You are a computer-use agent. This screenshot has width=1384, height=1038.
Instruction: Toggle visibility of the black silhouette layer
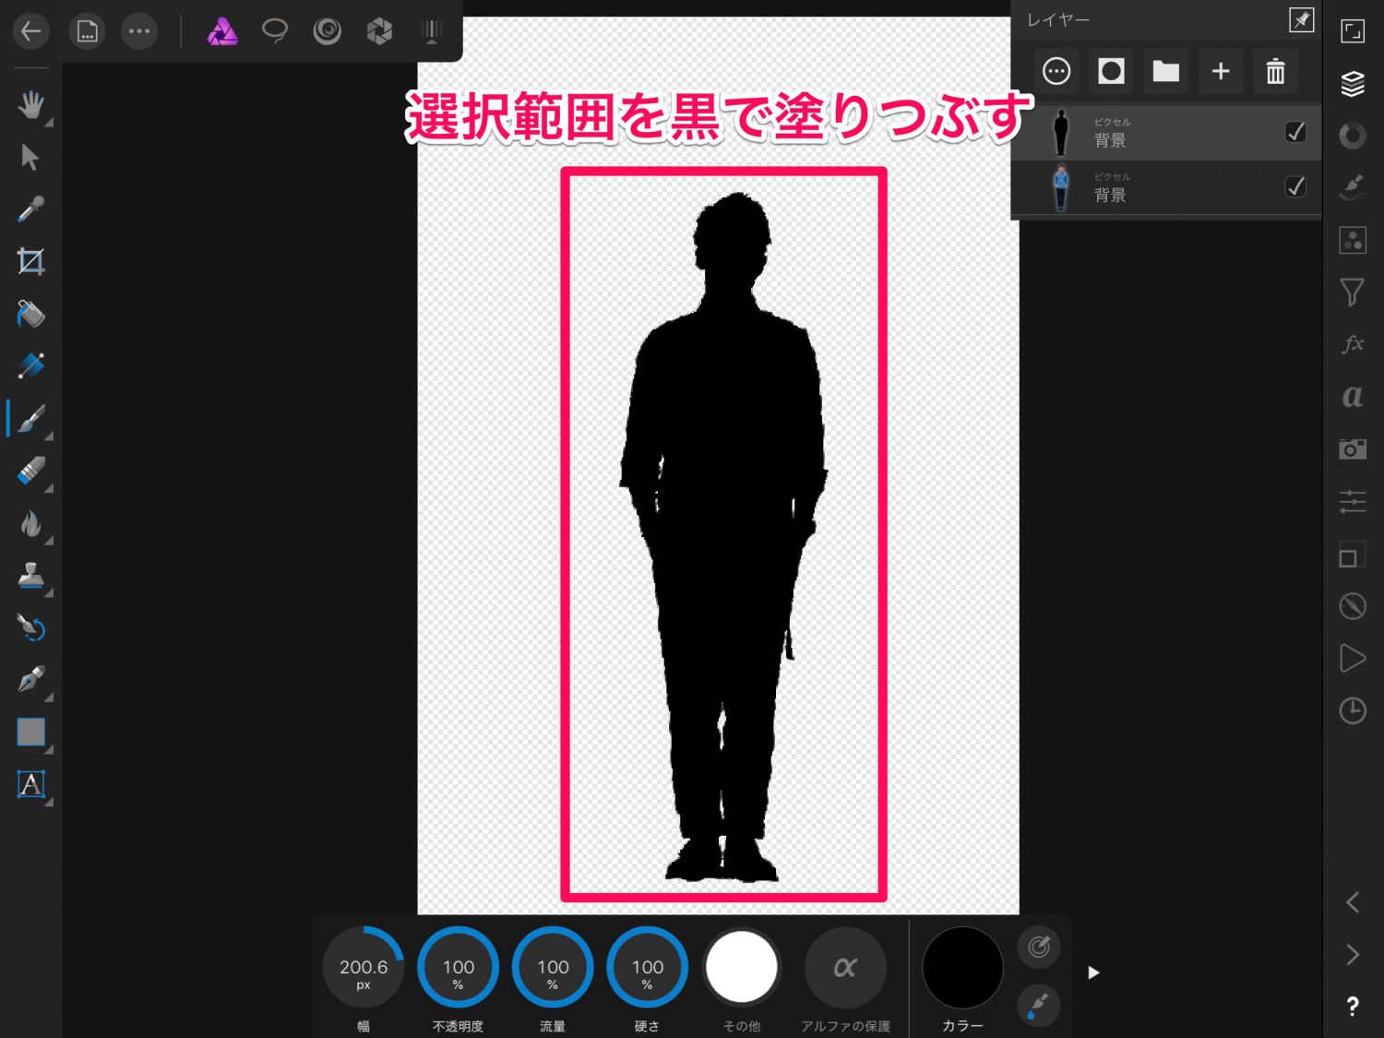(x=1295, y=132)
